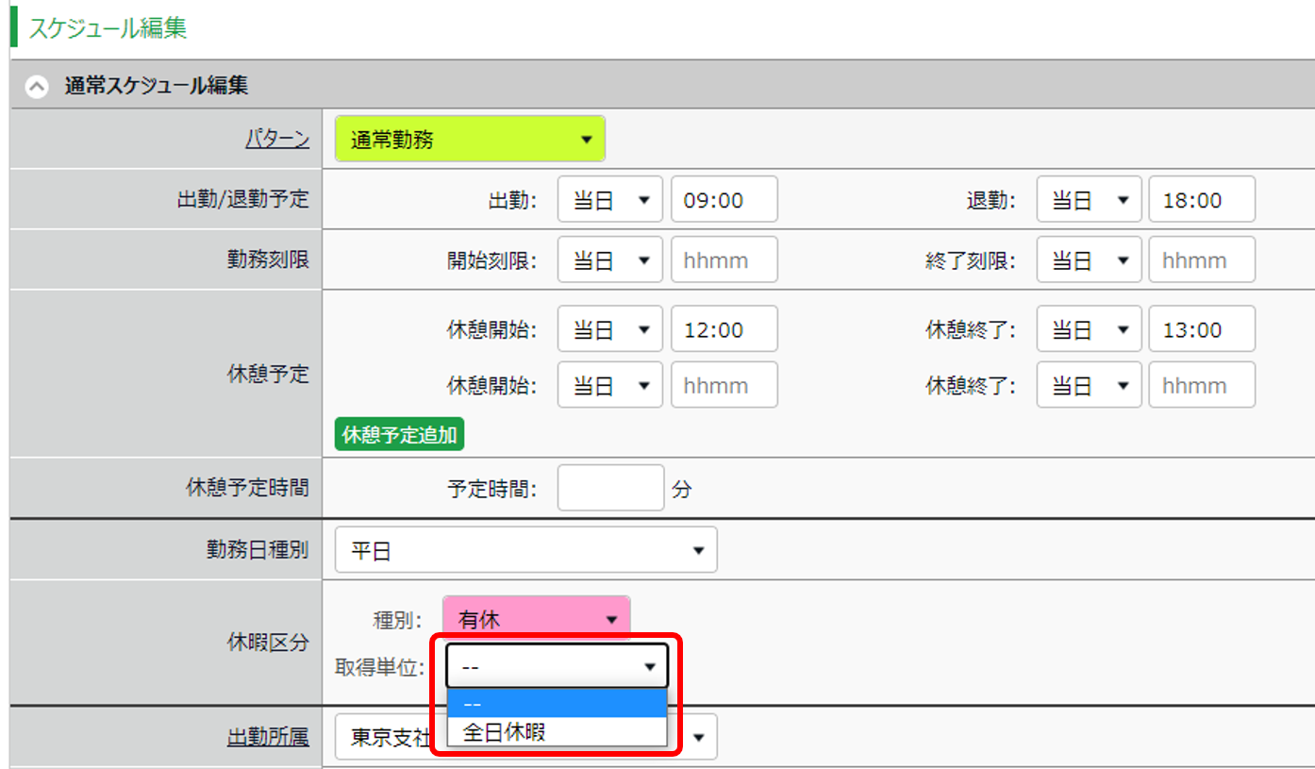Screen dimensions: 1315x769
Task: Click the 出勤所属 label link
Action: coord(268,737)
